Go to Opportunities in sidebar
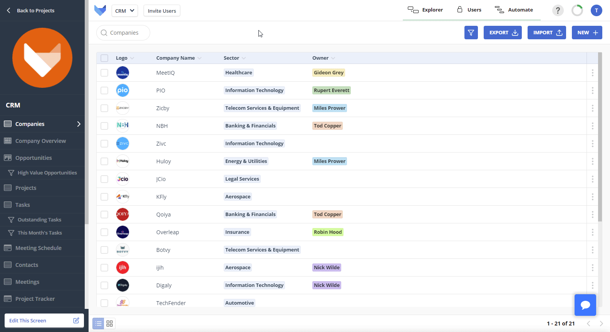Screen dimensions: 610x332 34,158
